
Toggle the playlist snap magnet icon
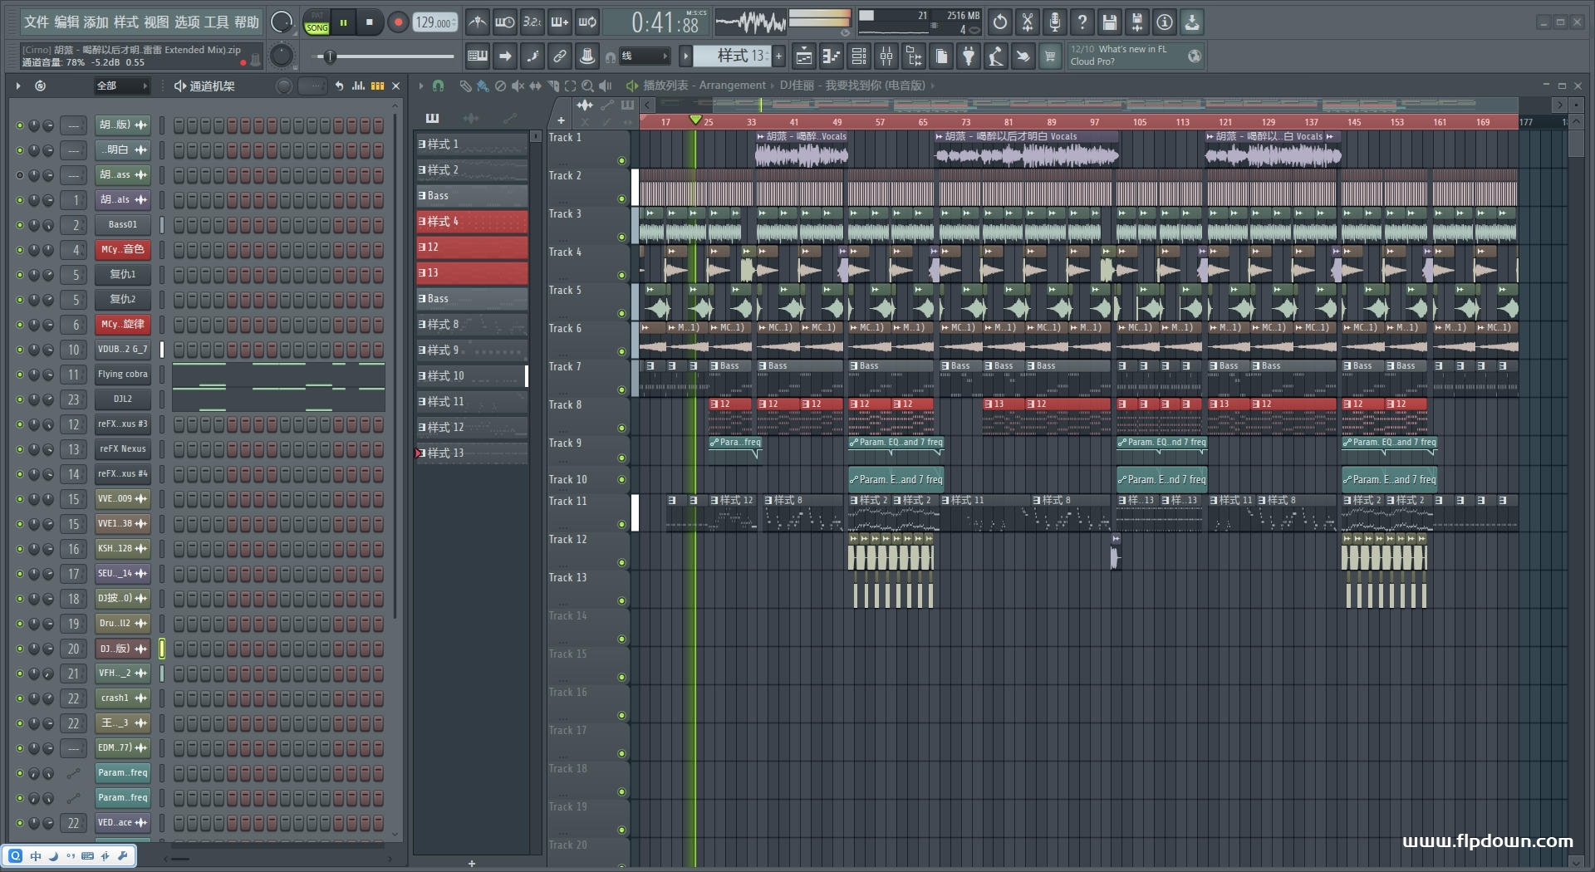pos(439,86)
